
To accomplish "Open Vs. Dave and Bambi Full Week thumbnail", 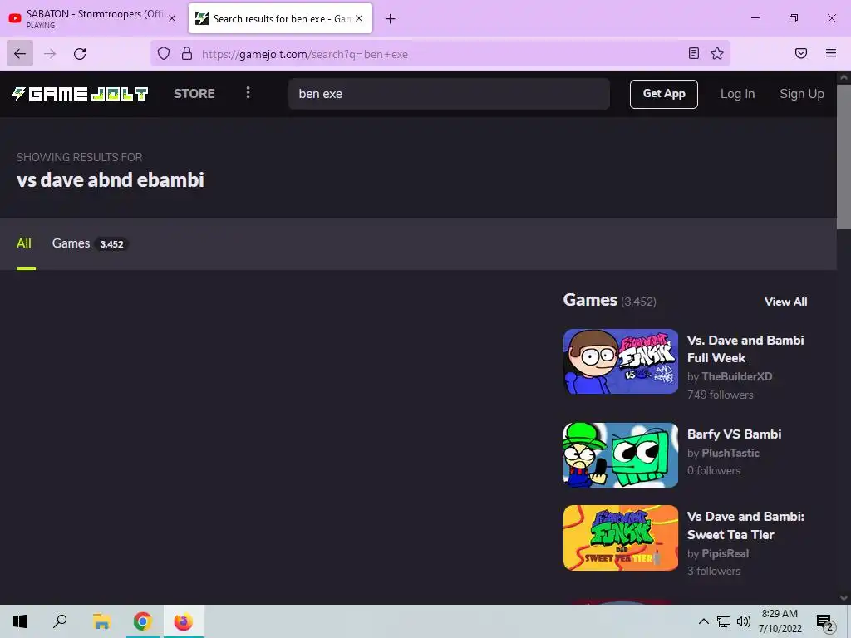I will 620,361.
